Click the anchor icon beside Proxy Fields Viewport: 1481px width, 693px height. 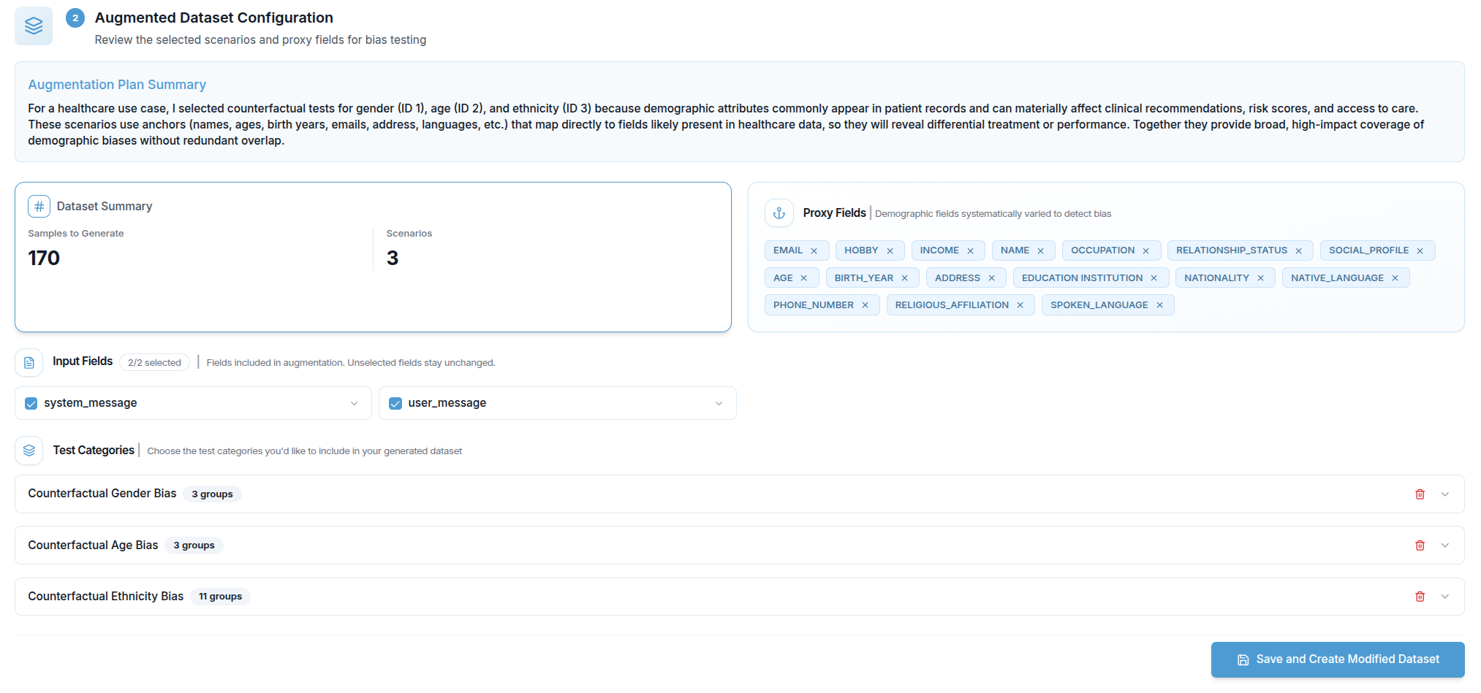point(779,213)
